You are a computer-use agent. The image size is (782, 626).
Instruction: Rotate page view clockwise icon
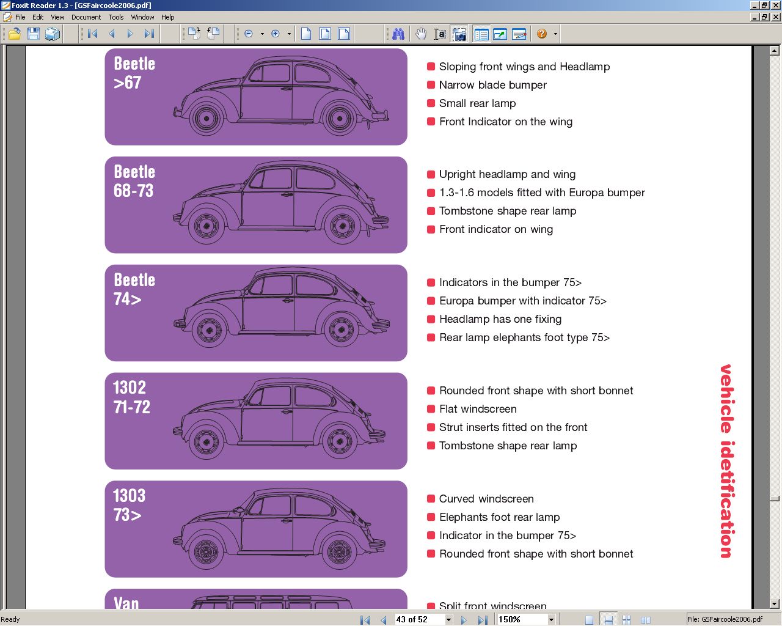[x=194, y=34]
